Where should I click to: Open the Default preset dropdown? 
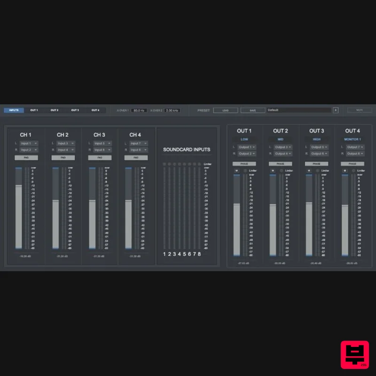[x=298, y=110]
